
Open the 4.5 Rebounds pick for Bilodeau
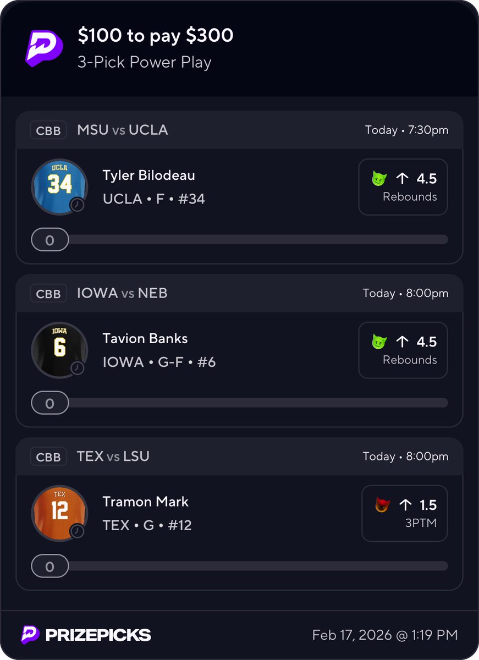(403, 187)
